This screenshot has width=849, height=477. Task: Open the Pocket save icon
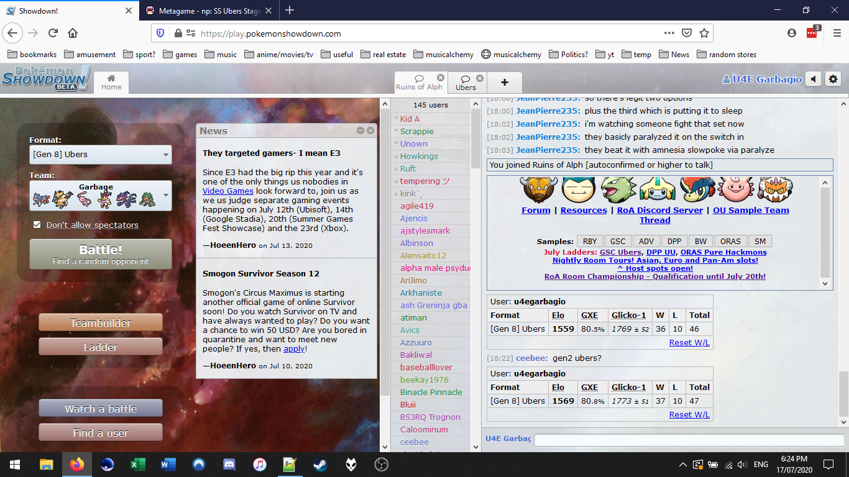[x=687, y=34]
